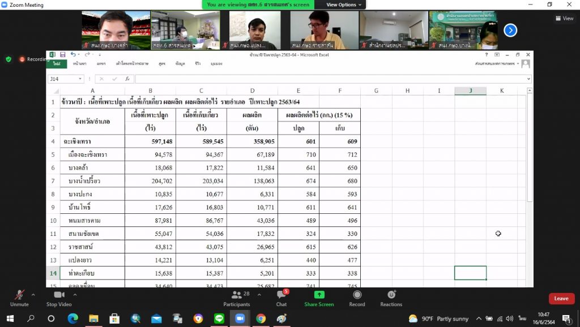The height and width of the screenshot is (327, 580).
Task: Open LINE app from the taskbar
Action: point(218,319)
